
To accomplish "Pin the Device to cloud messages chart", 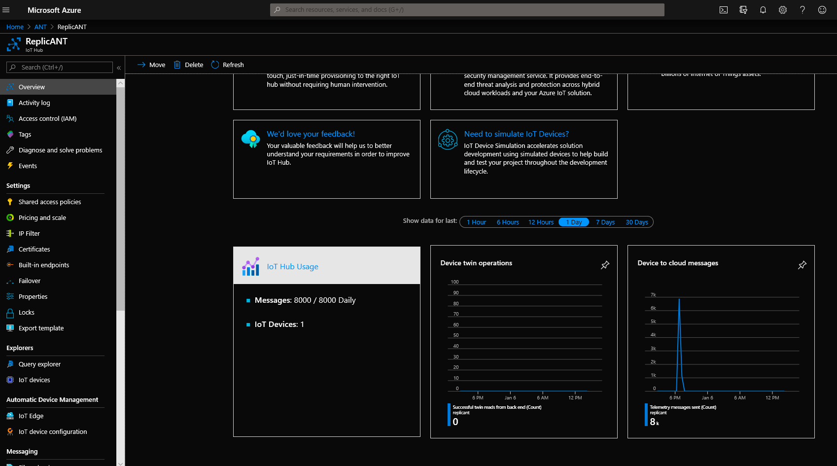I will pyautogui.click(x=802, y=265).
